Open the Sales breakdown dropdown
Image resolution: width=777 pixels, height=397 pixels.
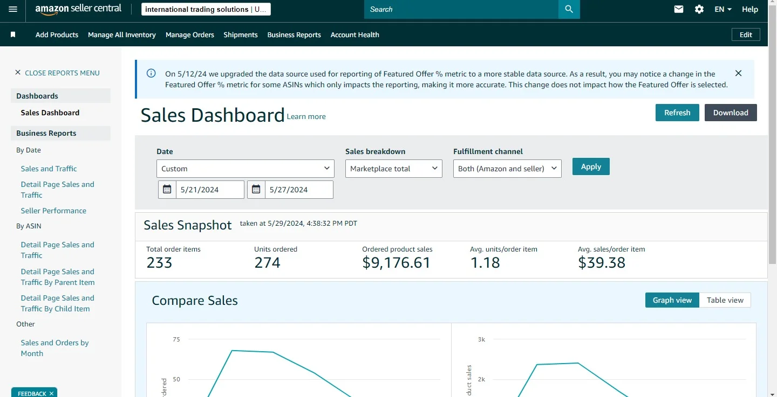pyautogui.click(x=393, y=169)
